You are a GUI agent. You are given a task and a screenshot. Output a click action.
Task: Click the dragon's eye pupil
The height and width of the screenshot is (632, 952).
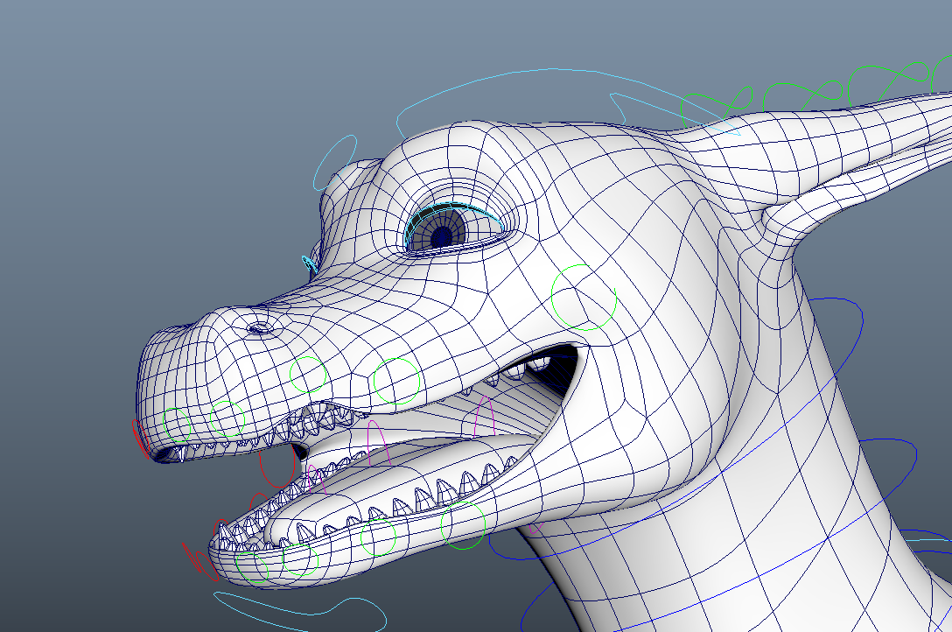pyautogui.click(x=442, y=235)
